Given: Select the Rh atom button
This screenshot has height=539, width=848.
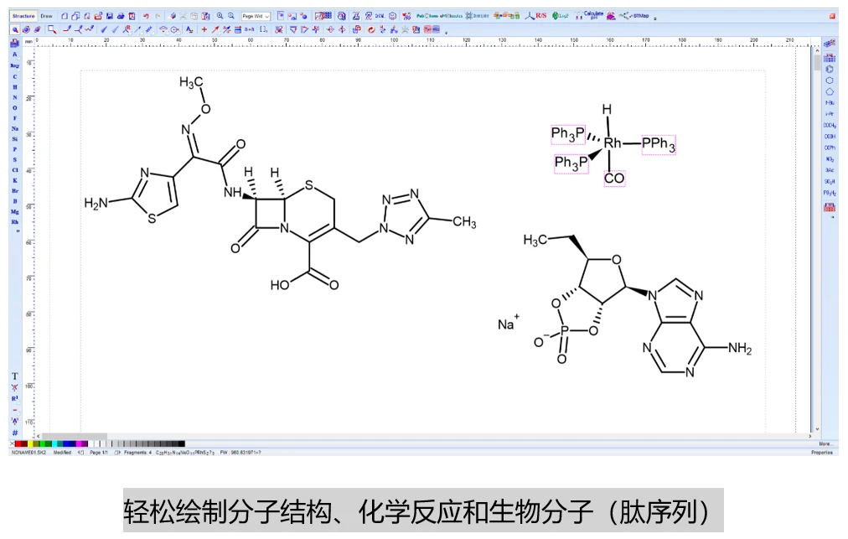Looking at the screenshot, I should 15,222.
